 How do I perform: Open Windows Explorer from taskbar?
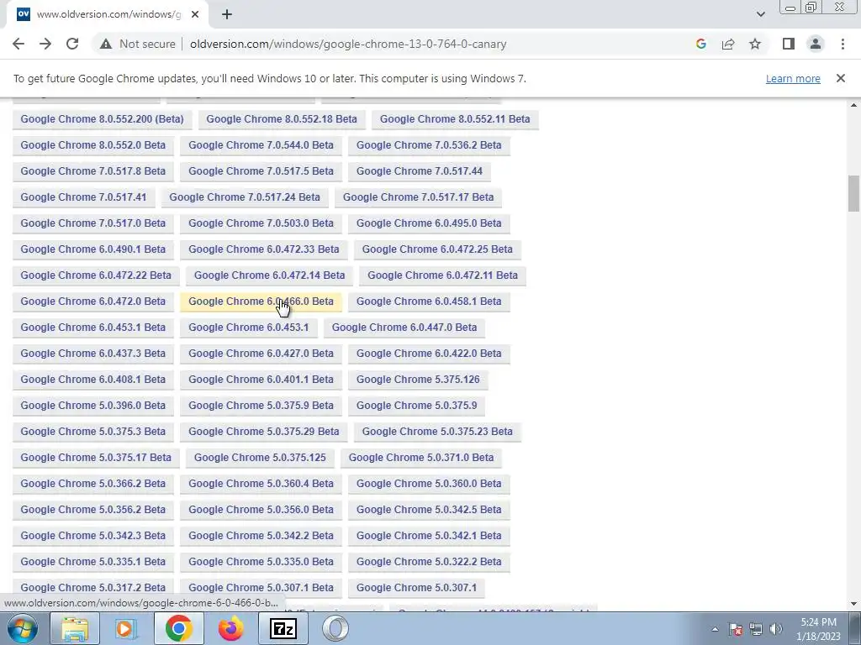tap(75, 628)
